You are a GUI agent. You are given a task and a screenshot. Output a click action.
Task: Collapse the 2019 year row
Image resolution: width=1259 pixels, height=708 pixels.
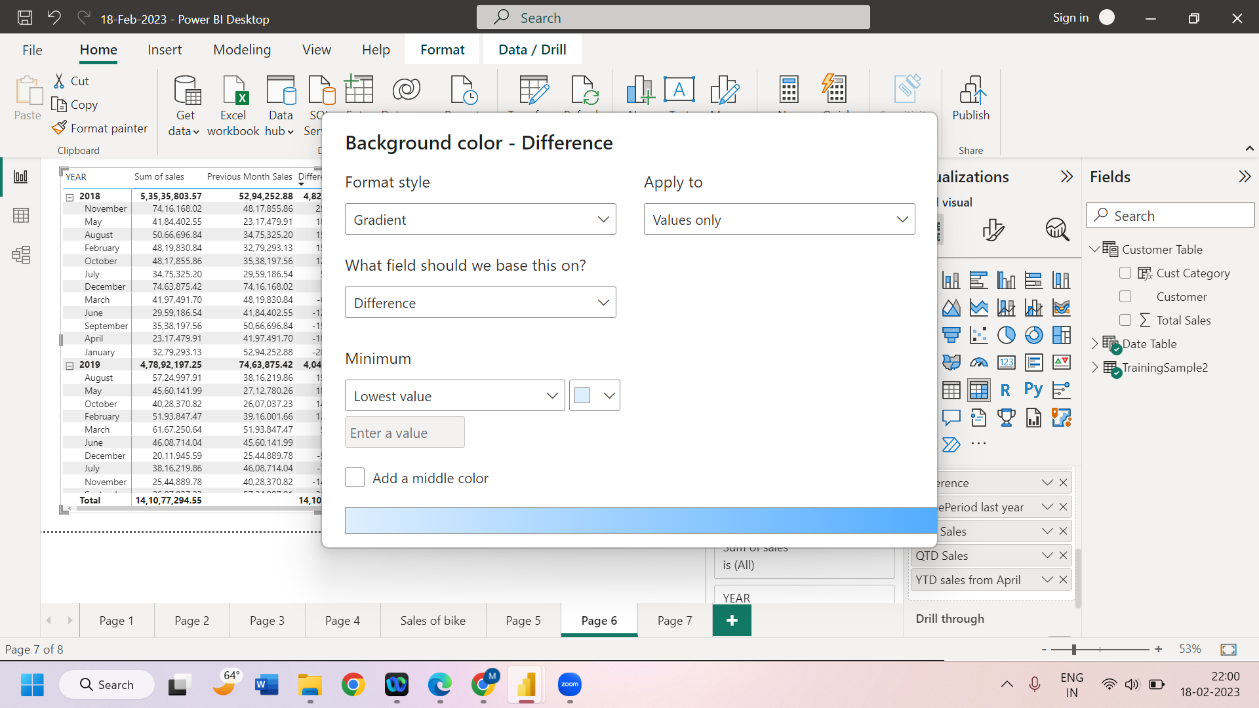tap(70, 365)
